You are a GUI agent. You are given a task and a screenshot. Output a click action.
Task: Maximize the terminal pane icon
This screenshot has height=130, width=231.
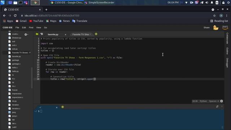217,107
